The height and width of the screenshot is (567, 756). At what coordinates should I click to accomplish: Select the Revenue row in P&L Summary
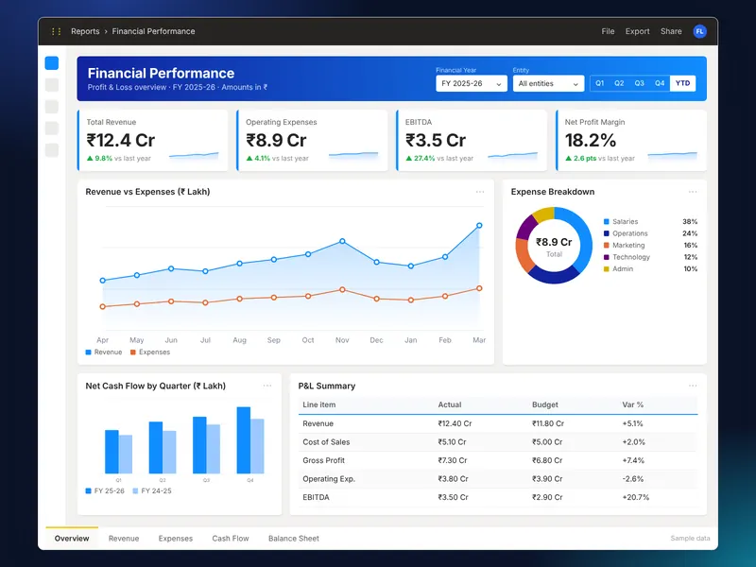(498, 423)
